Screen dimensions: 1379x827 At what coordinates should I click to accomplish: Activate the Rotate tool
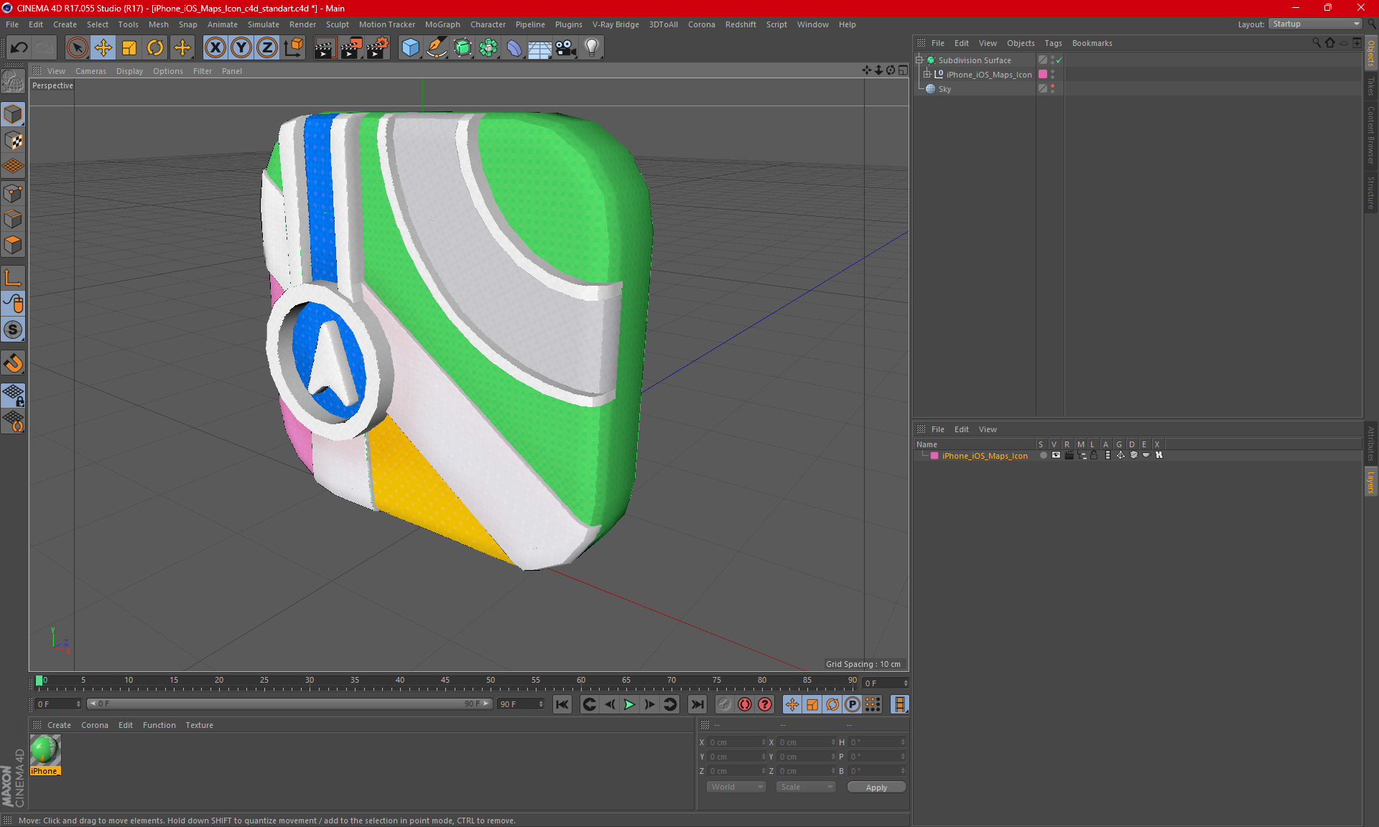(155, 48)
